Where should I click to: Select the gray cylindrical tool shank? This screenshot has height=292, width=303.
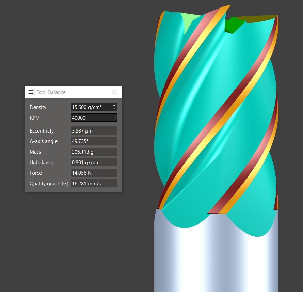coord(214,259)
